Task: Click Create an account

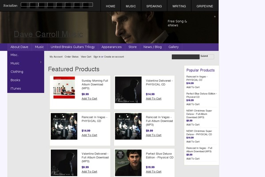Action: [x=114, y=57]
